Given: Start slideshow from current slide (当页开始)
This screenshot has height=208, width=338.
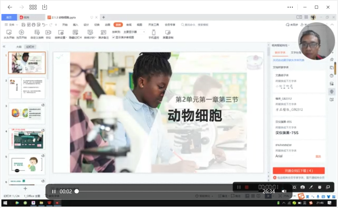Looking at the screenshot, I should click(22, 33).
